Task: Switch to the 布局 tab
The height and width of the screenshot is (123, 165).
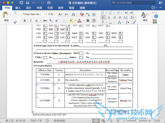Action: tap(39, 8)
